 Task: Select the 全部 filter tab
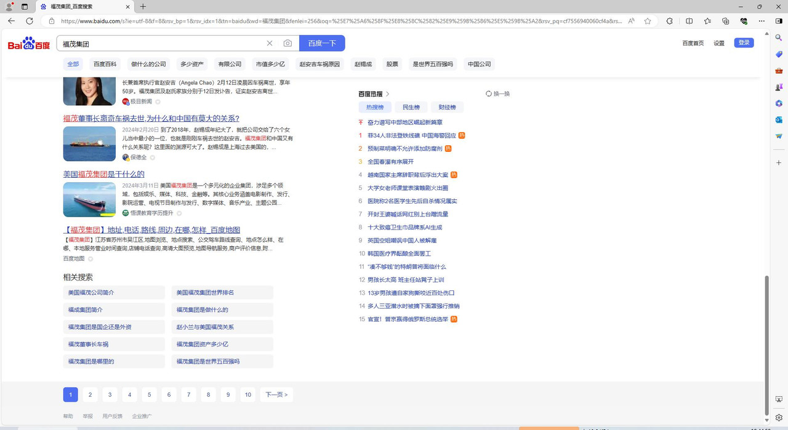pos(73,64)
